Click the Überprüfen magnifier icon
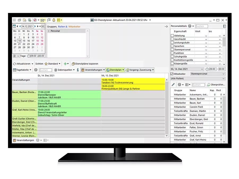The image size is (239, 179). (x=208, y=84)
